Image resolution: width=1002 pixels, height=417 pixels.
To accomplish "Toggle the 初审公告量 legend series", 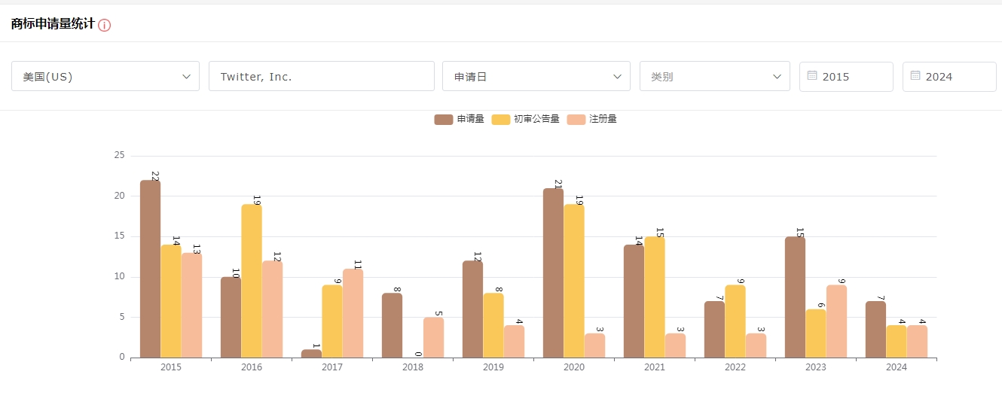I will (526, 119).
